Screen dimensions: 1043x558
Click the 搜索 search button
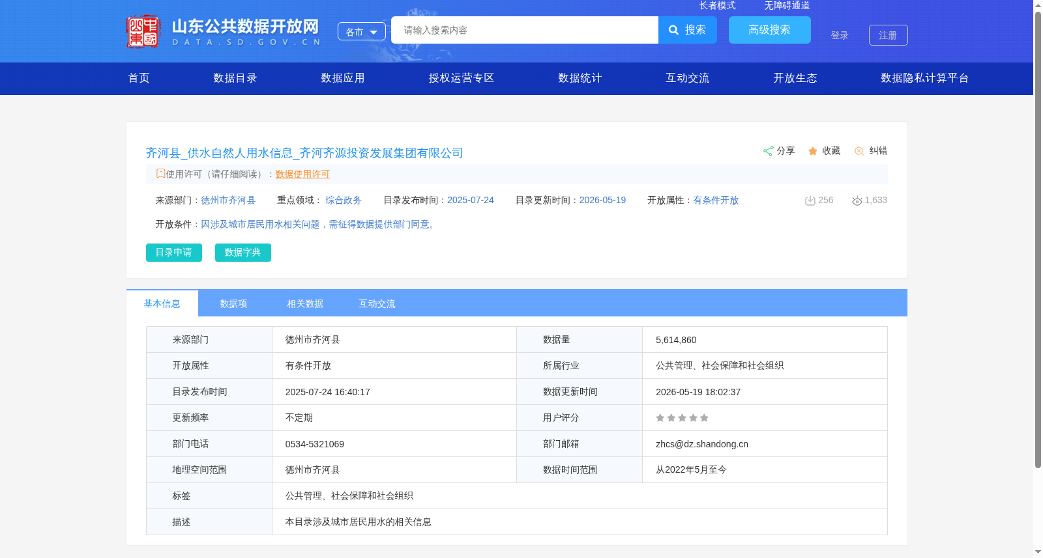pos(688,30)
